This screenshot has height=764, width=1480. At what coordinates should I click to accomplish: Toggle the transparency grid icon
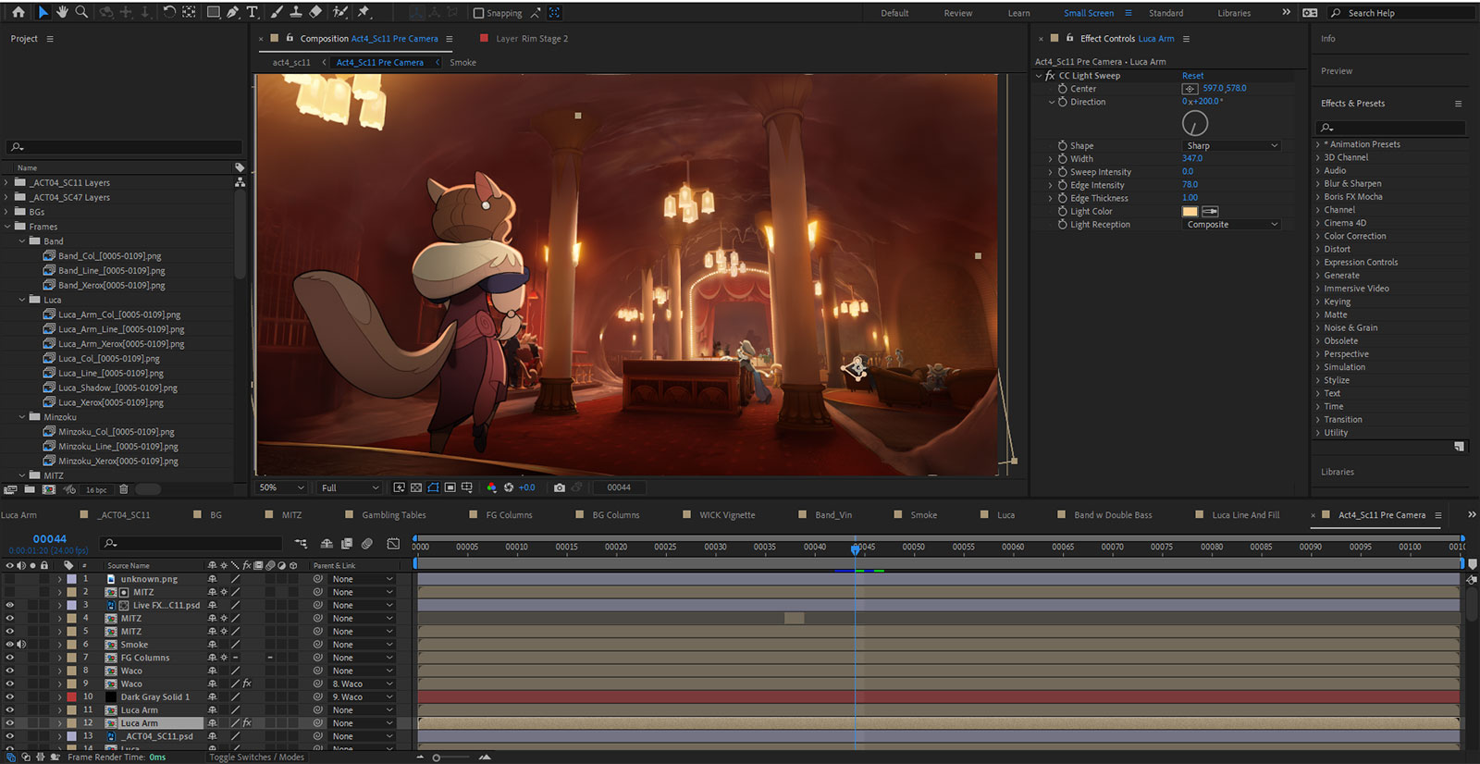(x=416, y=487)
